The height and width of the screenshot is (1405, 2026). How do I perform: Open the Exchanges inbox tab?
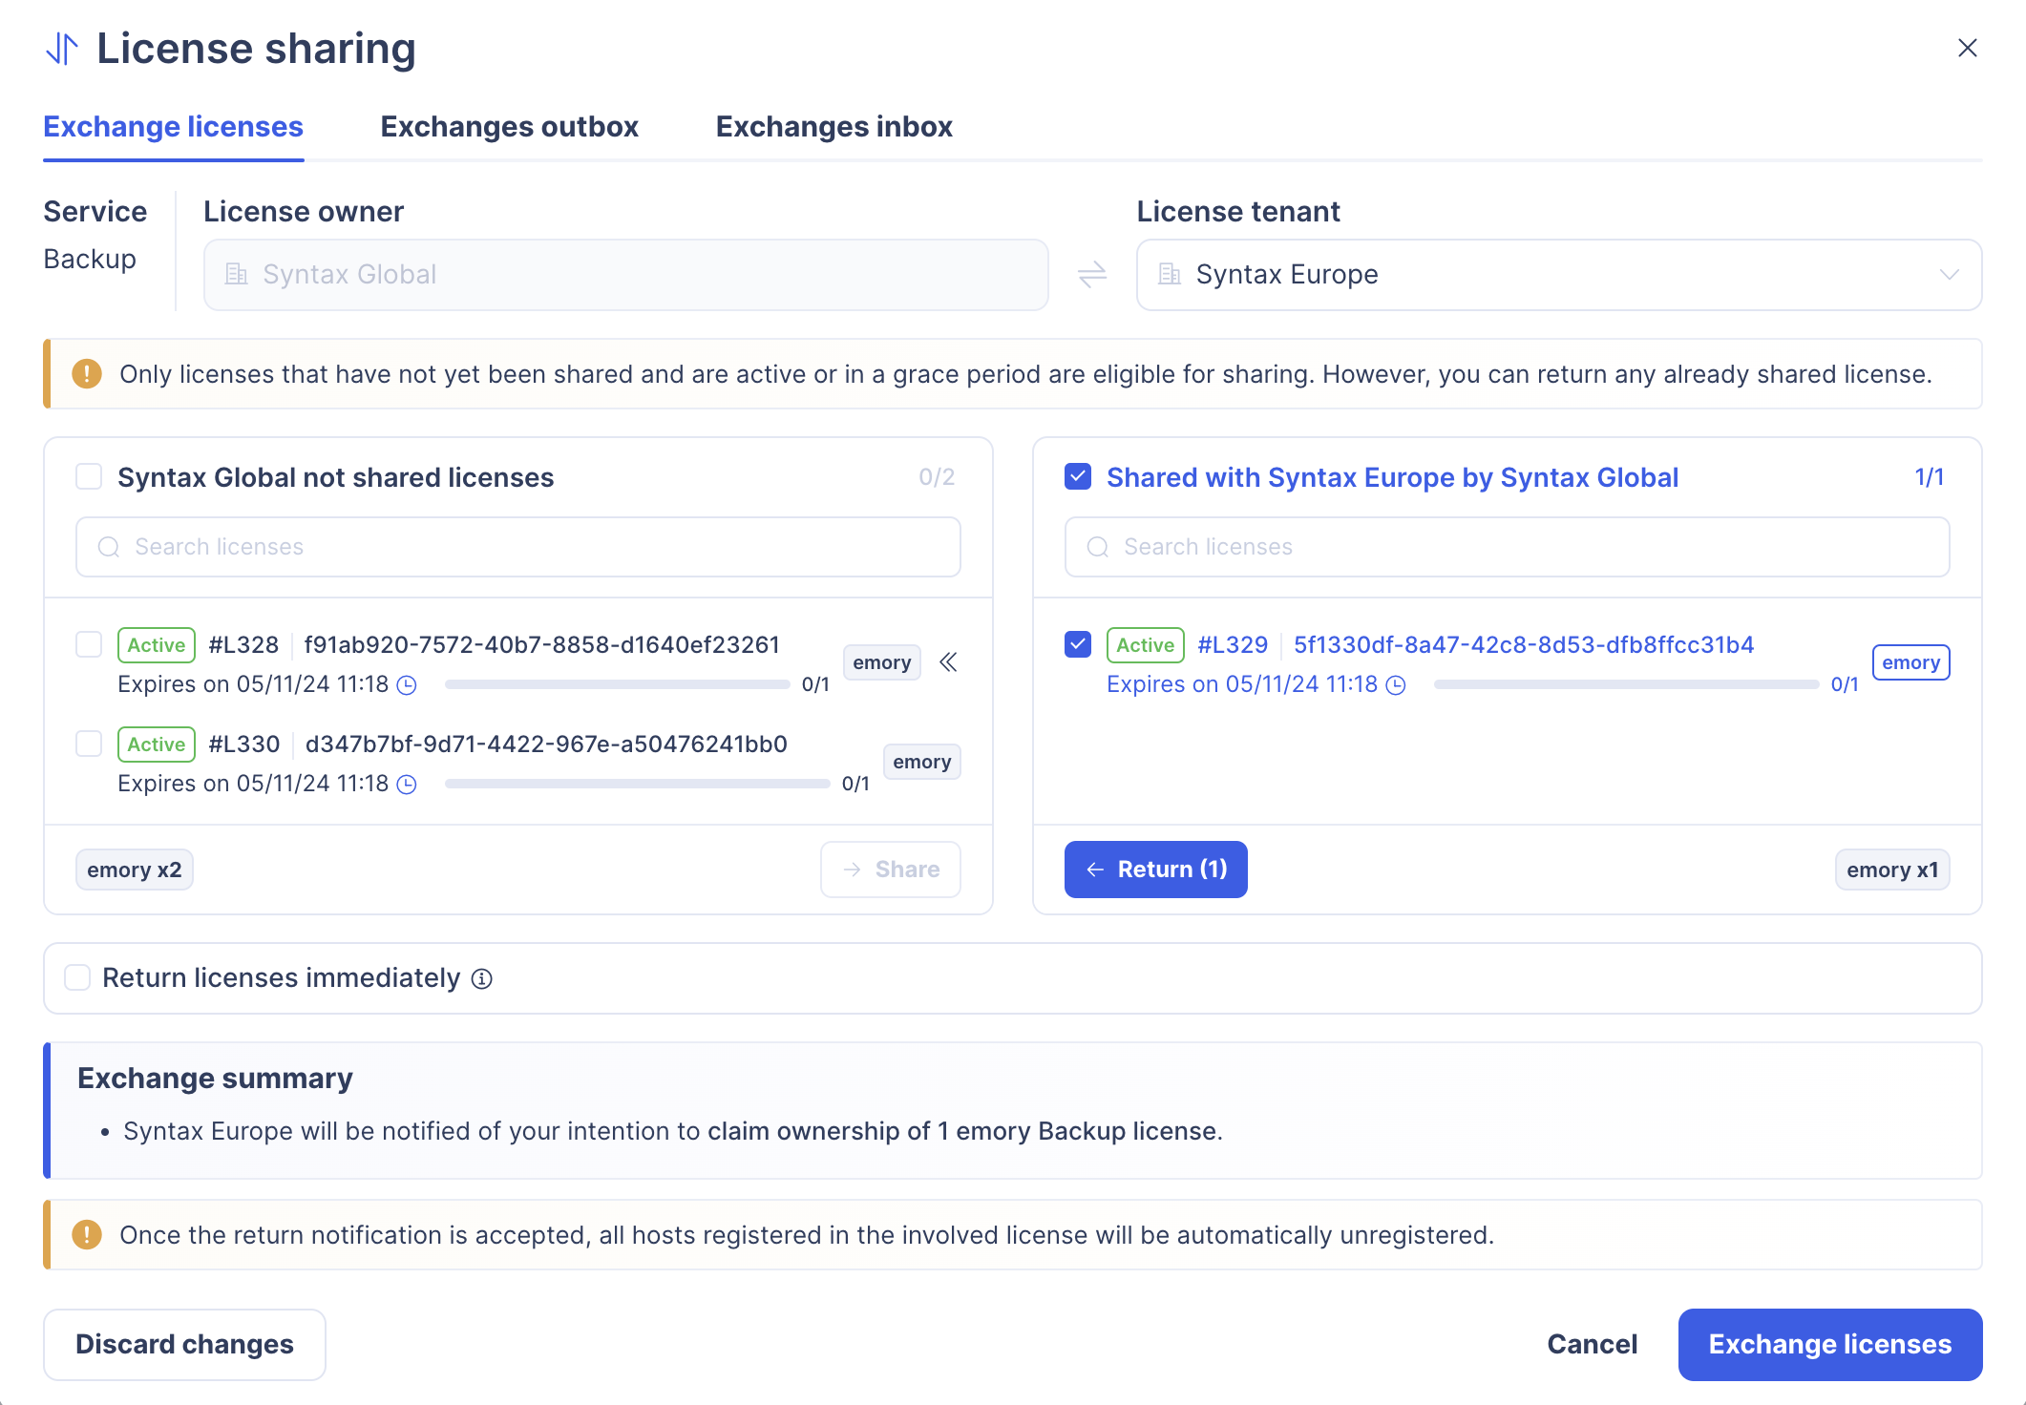[x=834, y=127]
